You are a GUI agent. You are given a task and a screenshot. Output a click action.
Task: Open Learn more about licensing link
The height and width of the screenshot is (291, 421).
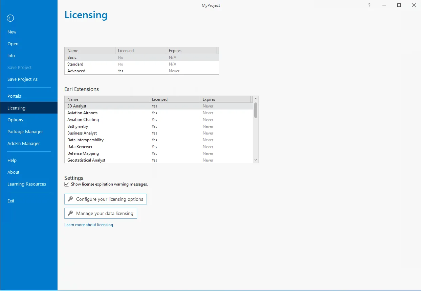(x=89, y=225)
